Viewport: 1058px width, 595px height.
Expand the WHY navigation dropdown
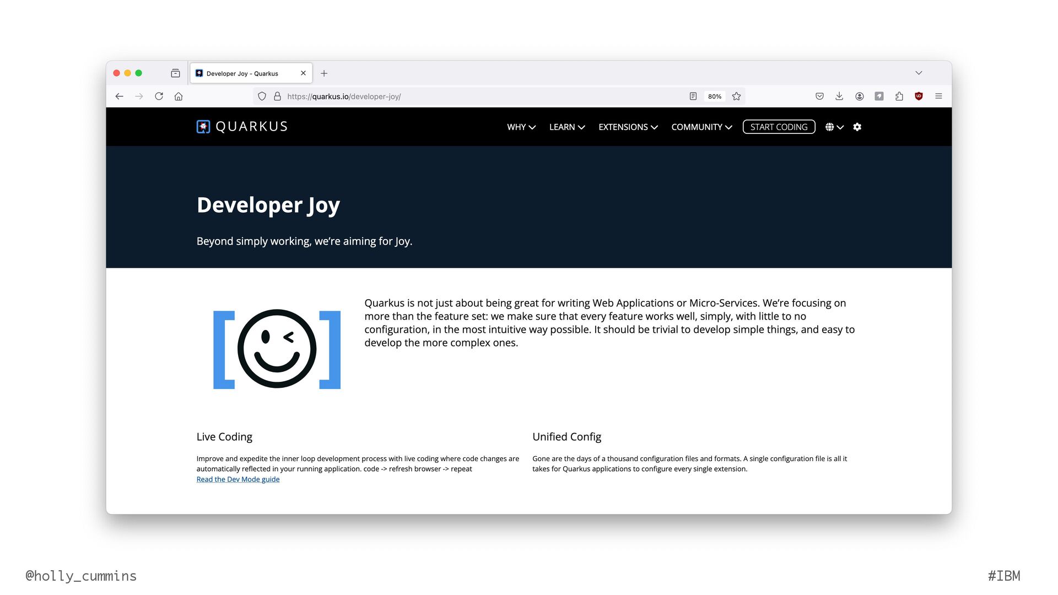click(521, 127)
